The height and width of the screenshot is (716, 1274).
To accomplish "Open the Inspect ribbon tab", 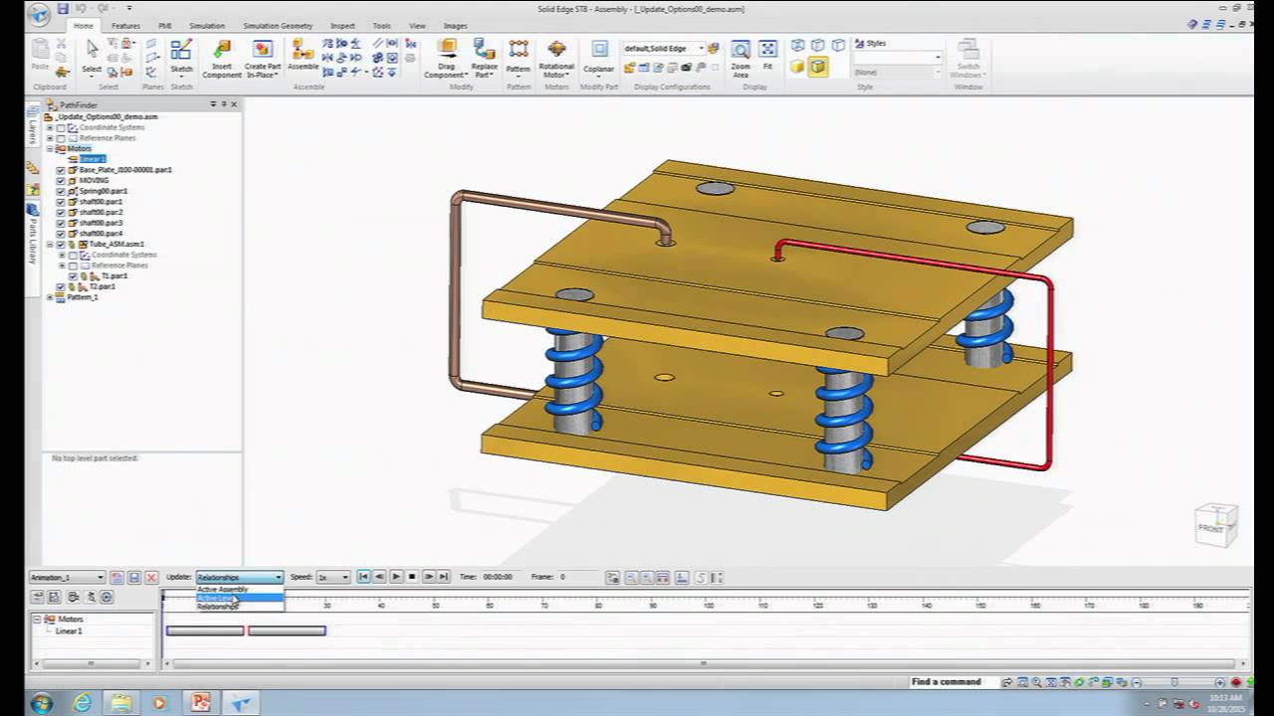I will (342, 26).
